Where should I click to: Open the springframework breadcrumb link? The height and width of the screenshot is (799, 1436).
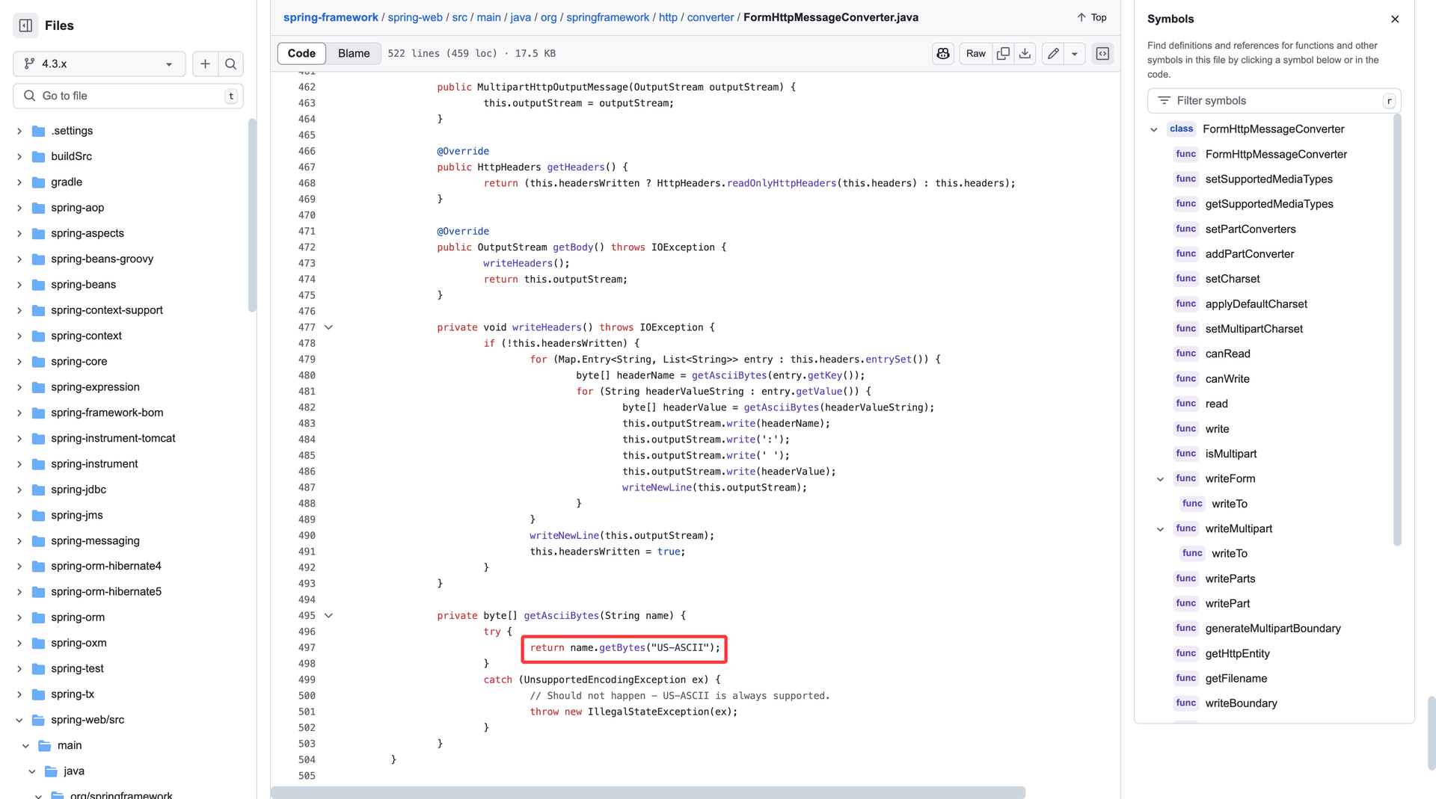point(607,17)
